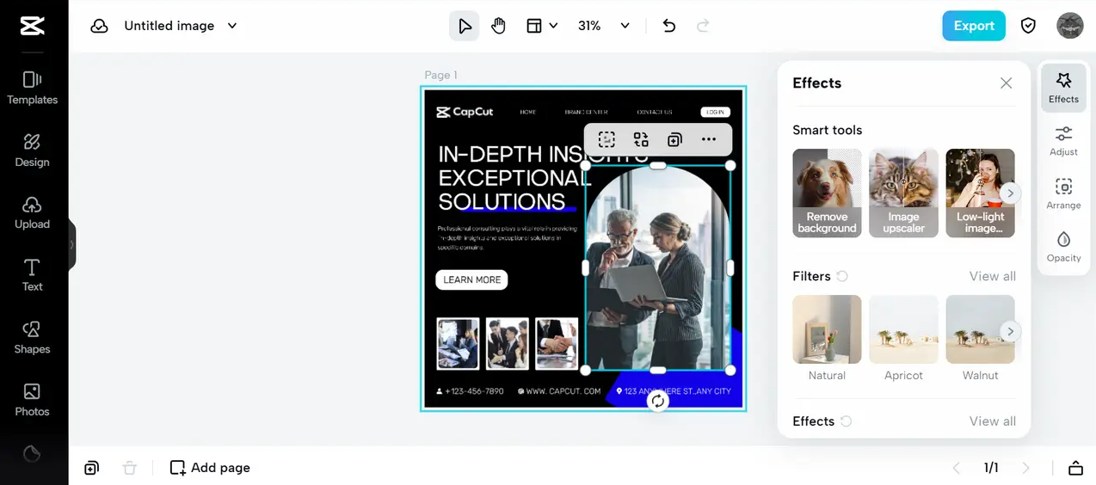Screen dimensions: 1096x485
Task: Choose the Image upscaler smart tool
Action: [x=903, y=193]
